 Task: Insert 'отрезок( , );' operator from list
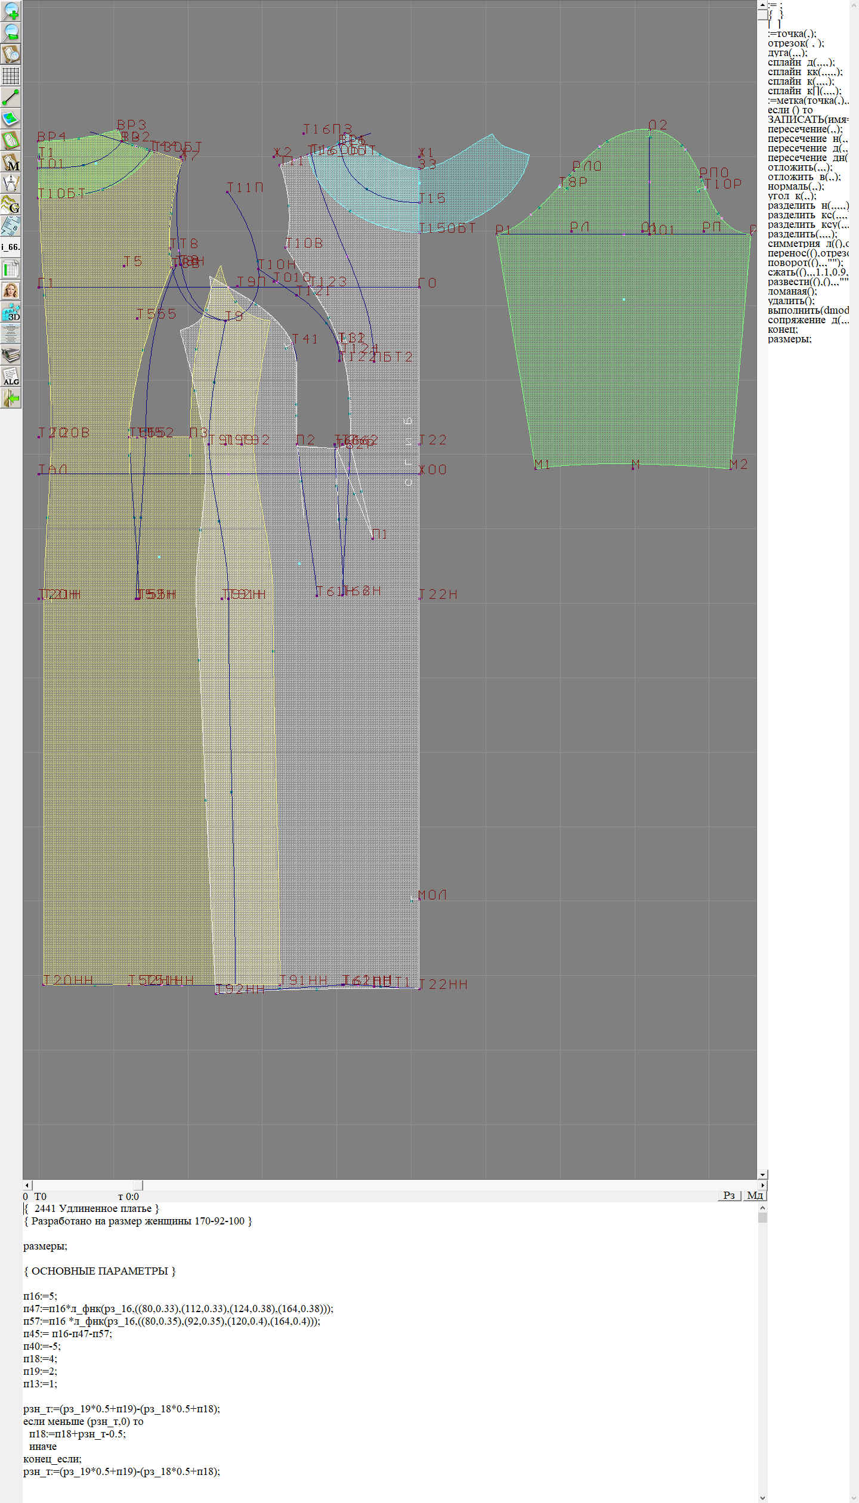coord(796,44)
